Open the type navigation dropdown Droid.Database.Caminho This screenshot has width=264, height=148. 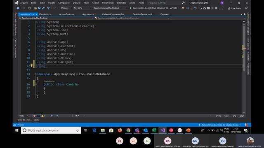click(132, 18)
